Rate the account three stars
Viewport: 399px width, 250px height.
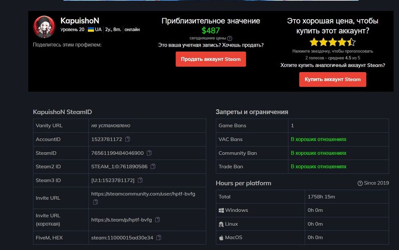tap(333, 42)
